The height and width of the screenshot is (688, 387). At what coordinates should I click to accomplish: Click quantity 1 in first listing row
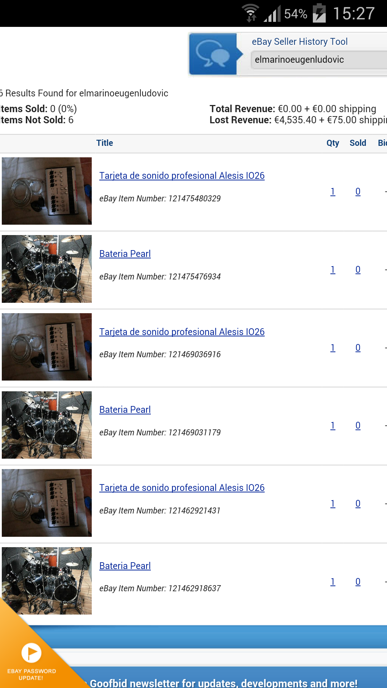point(333,192)
